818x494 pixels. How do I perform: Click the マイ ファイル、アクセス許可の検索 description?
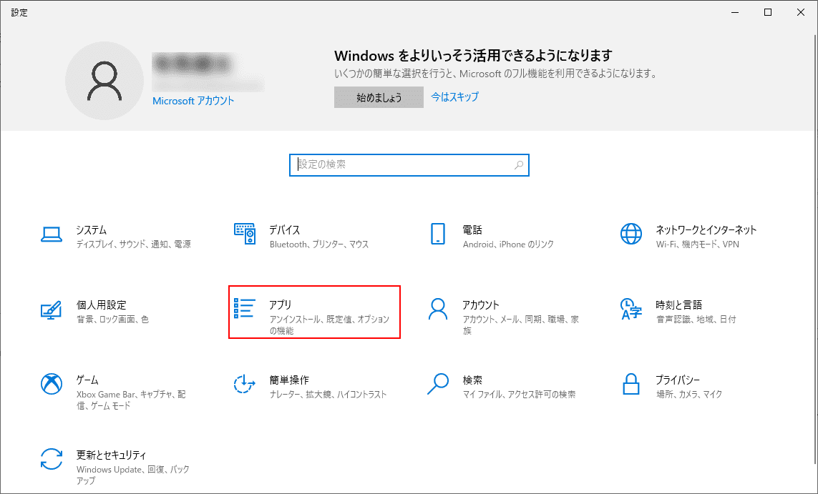tap(519, 395)
